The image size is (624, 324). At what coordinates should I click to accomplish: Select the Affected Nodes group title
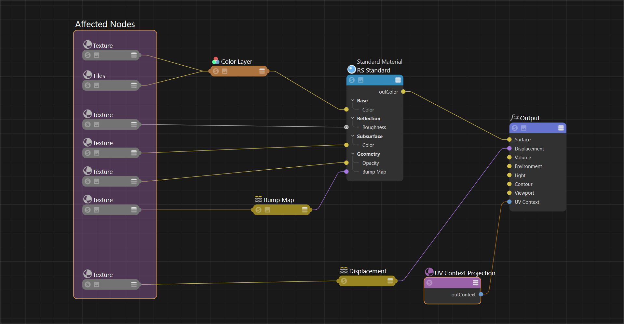pyautogui.click(x=105, y=24)
